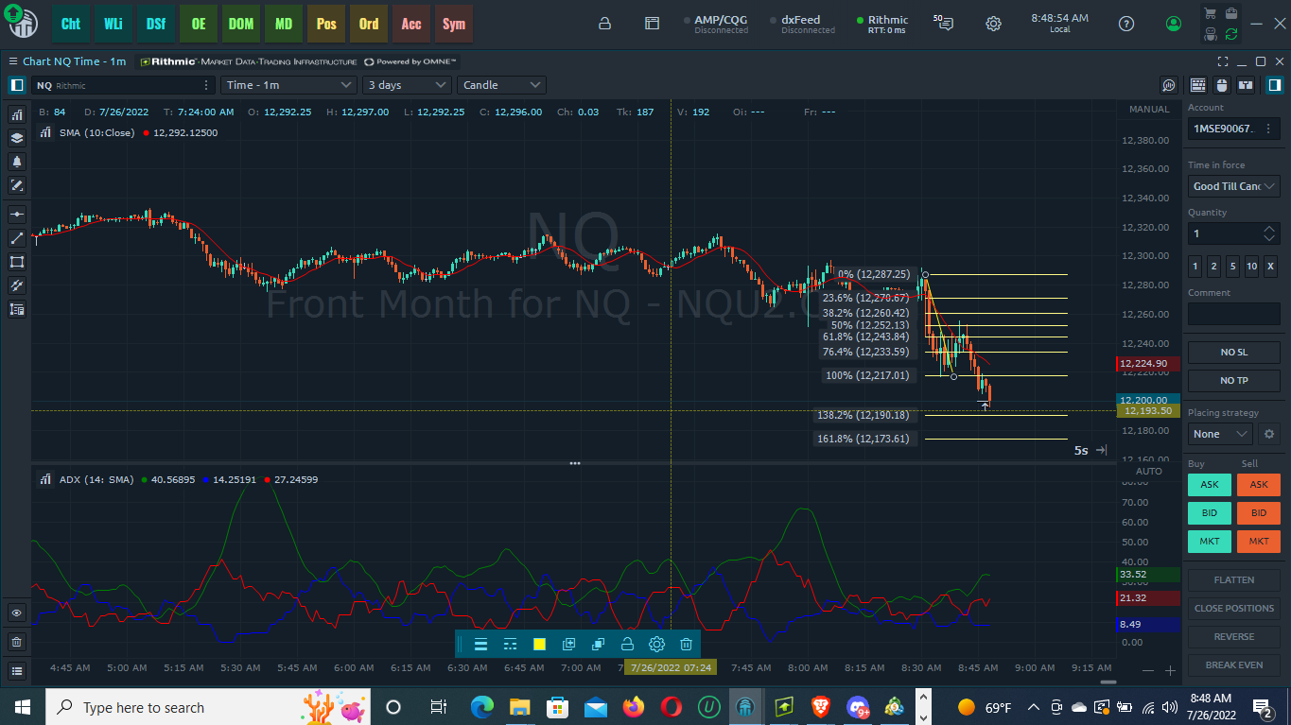Toggle the NO SL stop-loss button
1291x725 pixels.
pos(1233,353)
